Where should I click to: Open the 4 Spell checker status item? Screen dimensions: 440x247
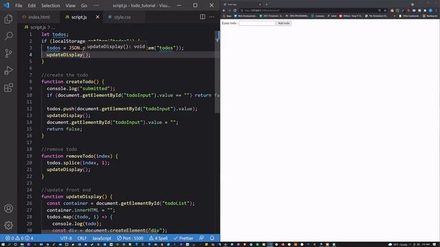[158, 238]
